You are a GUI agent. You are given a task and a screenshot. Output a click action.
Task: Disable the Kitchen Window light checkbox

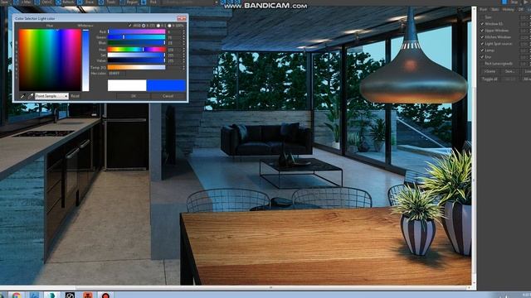(482, 37)
